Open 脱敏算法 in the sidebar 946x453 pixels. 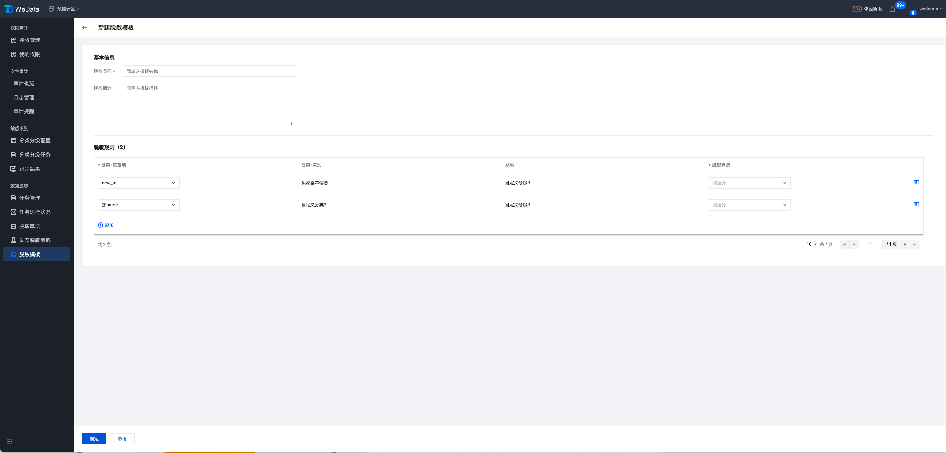point(30,226)
